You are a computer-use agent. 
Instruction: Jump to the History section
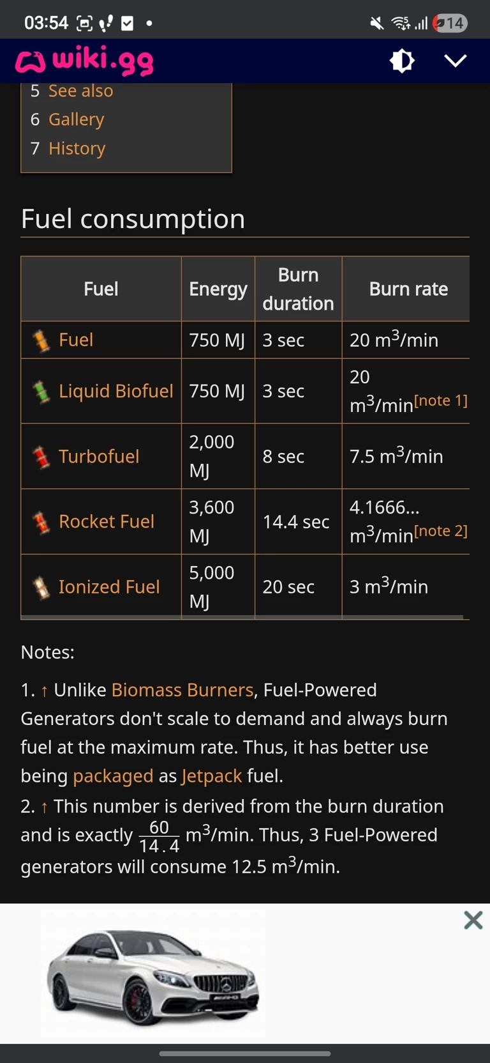pyautogui.click(x=77, y=148)
